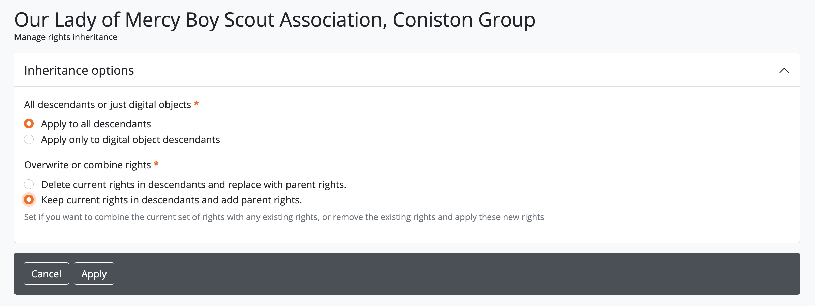This screenshot has width=815, height=306.
Task: Click the grey help text about combining rights
Action: (284, 217)
